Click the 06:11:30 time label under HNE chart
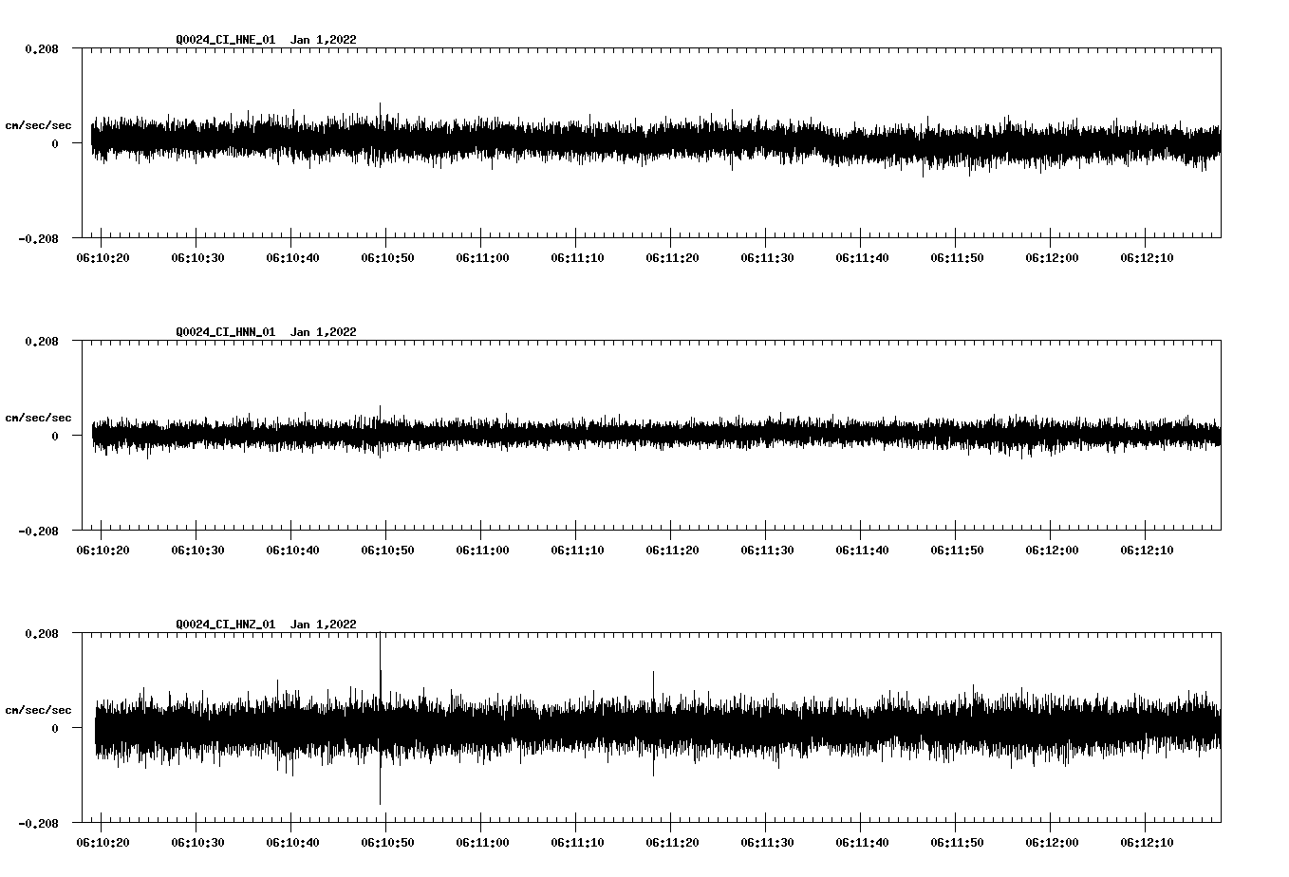Image resolution: width=1289 pixels, height=877 pixels. 767,258
